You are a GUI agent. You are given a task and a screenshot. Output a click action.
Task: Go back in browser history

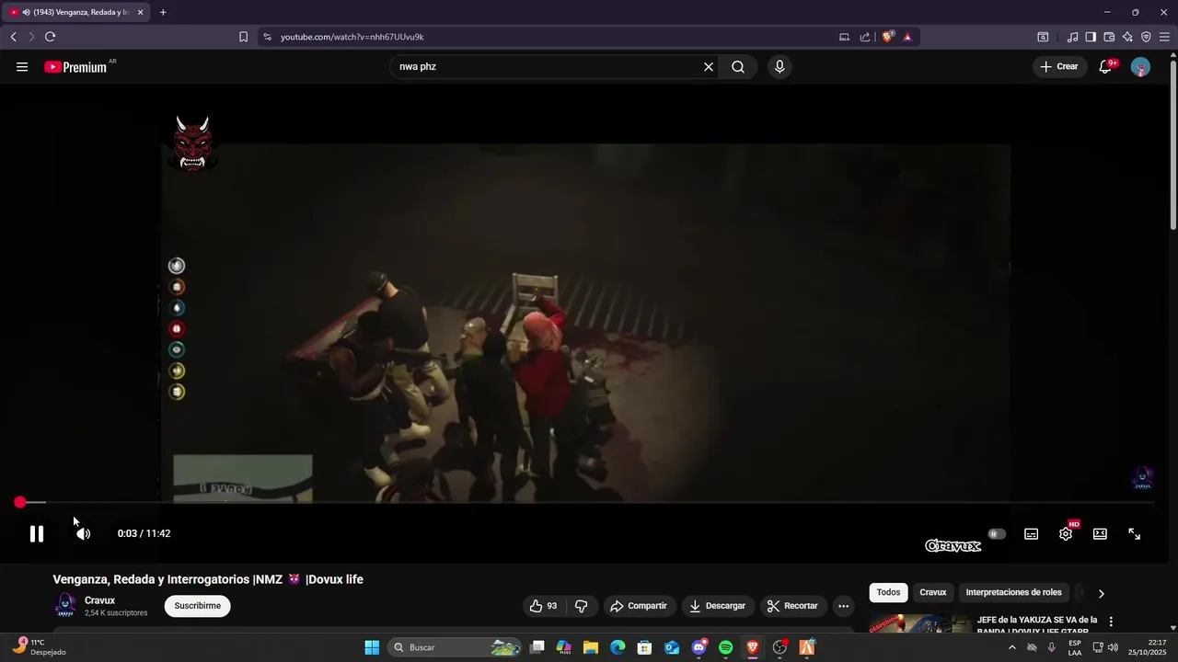pyautogui.click(x=14, y=37)
